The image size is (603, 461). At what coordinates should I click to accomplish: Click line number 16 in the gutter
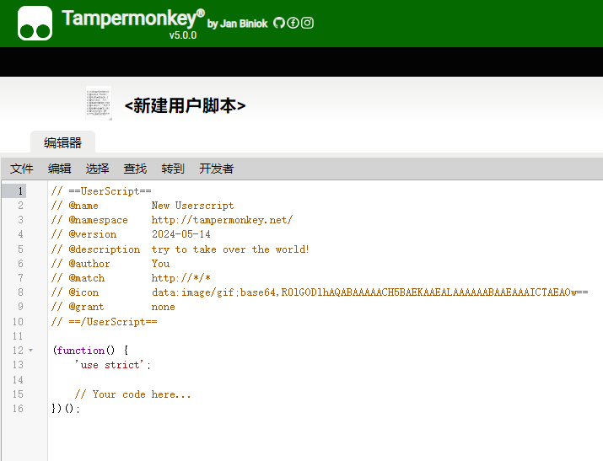[x=18, y=409]
